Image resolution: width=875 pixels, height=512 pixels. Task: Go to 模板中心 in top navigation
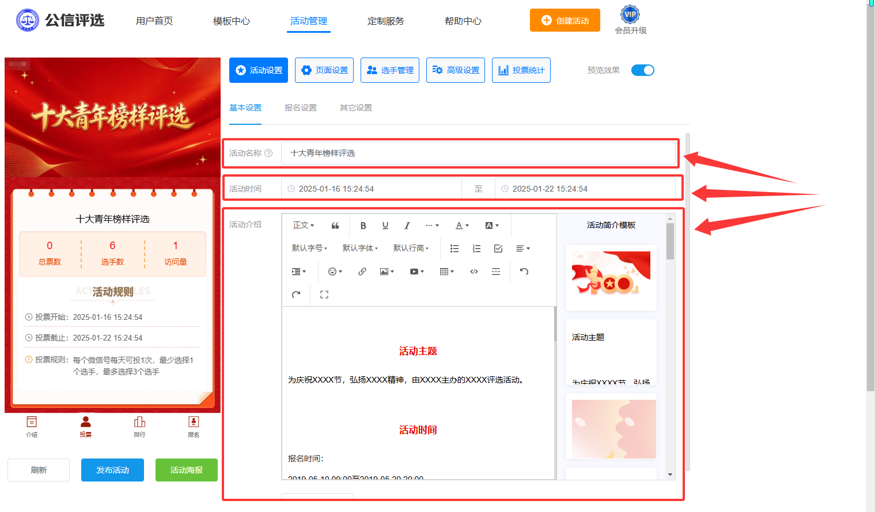232,21
